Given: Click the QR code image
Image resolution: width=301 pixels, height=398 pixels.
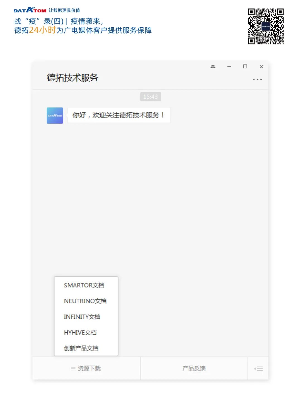Looking at the screenshot, I should [266, 27].
